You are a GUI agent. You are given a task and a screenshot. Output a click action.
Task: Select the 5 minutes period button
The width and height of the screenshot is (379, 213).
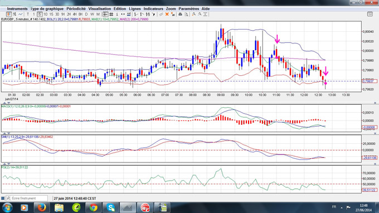point(40,14)
